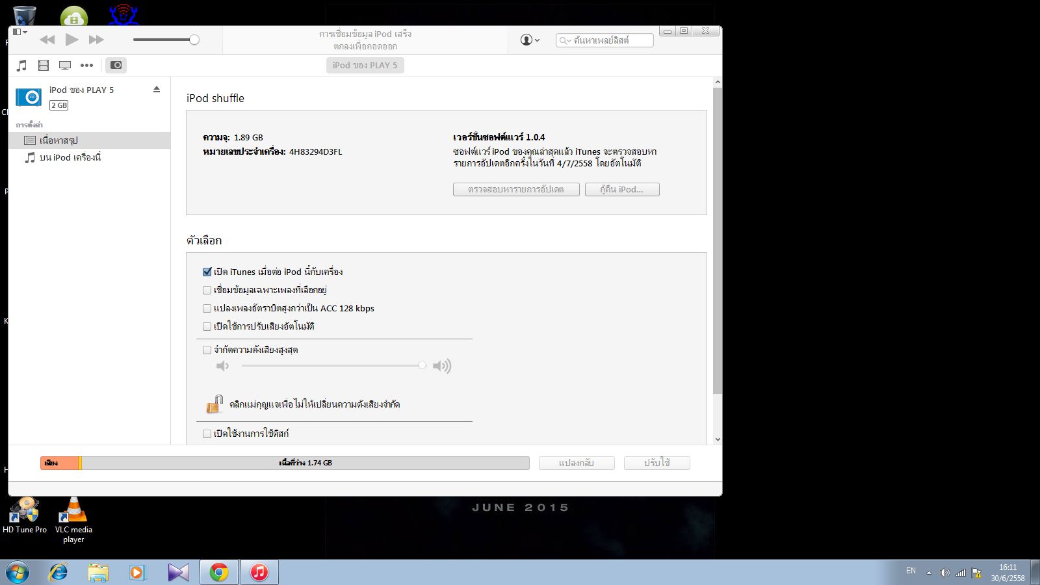The width and height of the screenshot is (1040, 585).
Task: Uncheck Open iTunes when iPod connects
Action: [207, 272]
